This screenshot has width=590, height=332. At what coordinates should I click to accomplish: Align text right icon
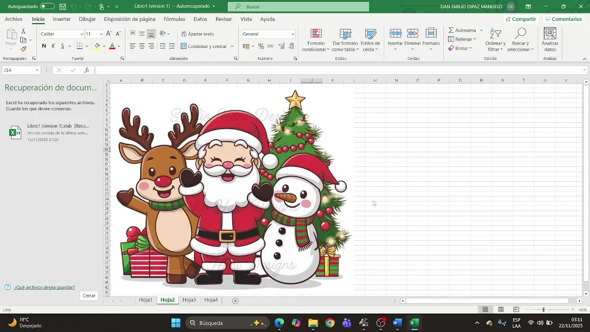coord(151,46)
